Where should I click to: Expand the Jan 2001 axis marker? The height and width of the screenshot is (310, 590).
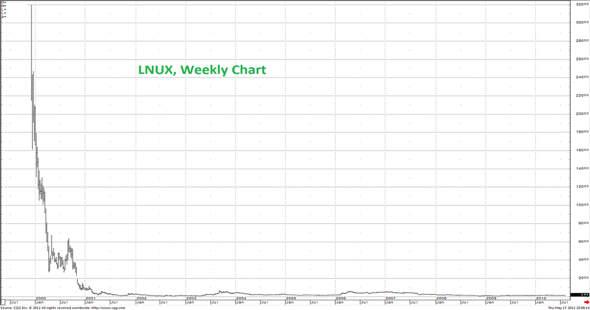point(90,302)
